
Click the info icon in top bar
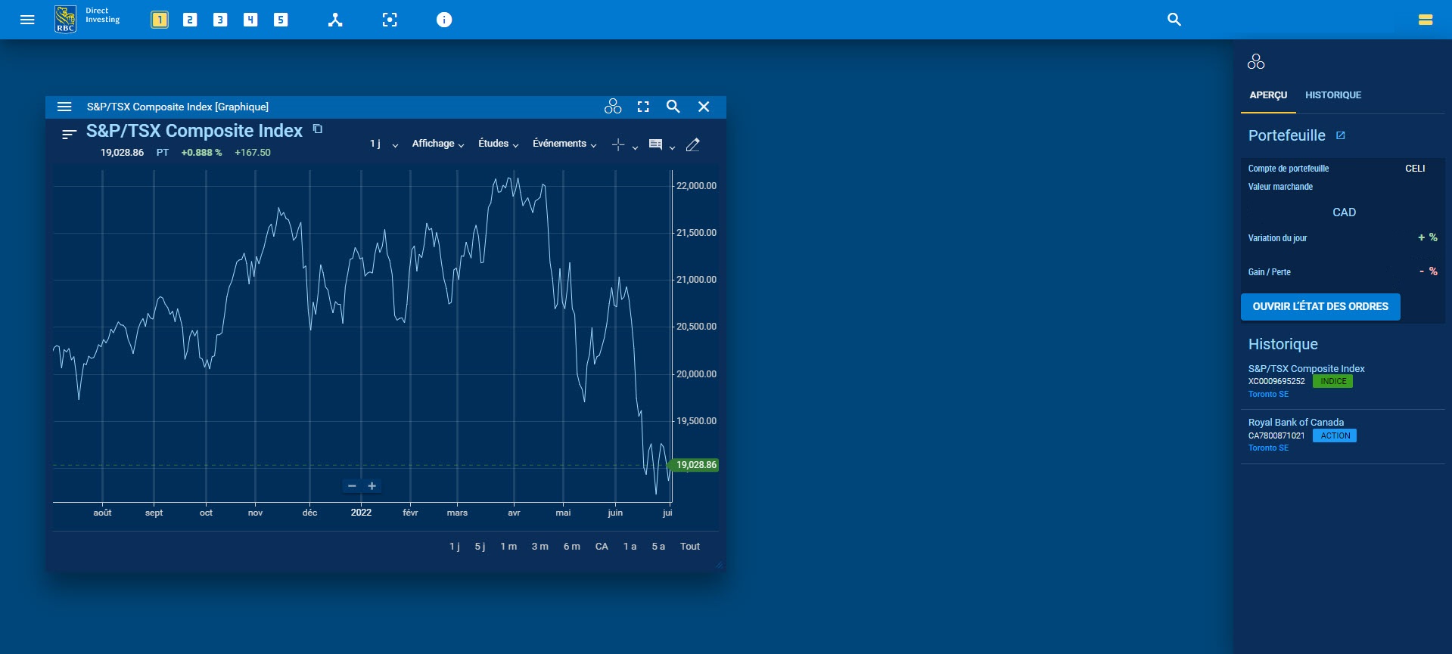[444, 20]
